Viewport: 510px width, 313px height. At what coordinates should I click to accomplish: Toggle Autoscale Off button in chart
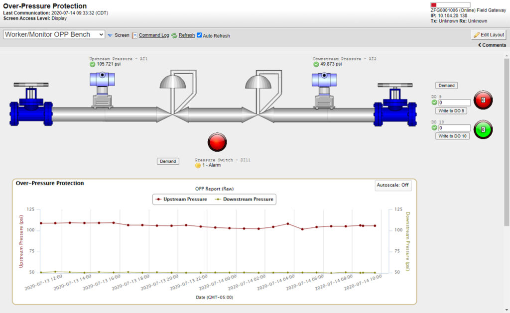393,185
